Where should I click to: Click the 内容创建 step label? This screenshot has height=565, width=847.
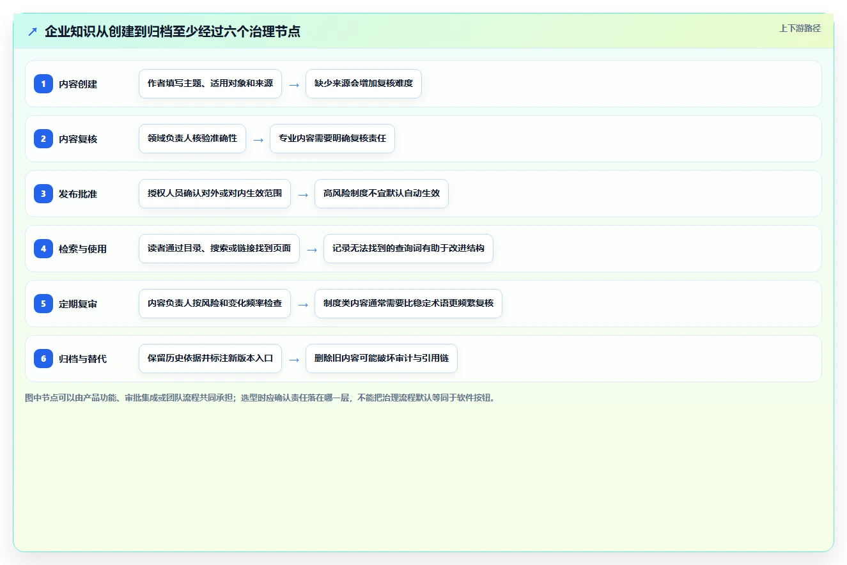pyautogui.click(x=78, y=84)
